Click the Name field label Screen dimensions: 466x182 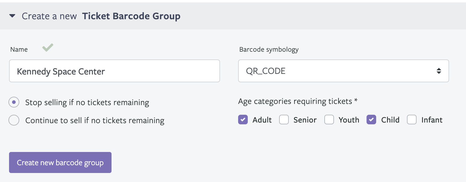[19, 50]
